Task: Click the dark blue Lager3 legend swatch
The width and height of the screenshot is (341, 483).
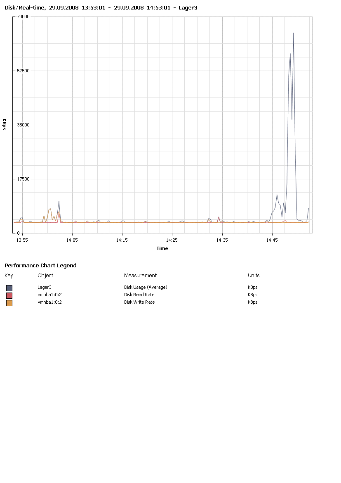Action: [9, 288]
